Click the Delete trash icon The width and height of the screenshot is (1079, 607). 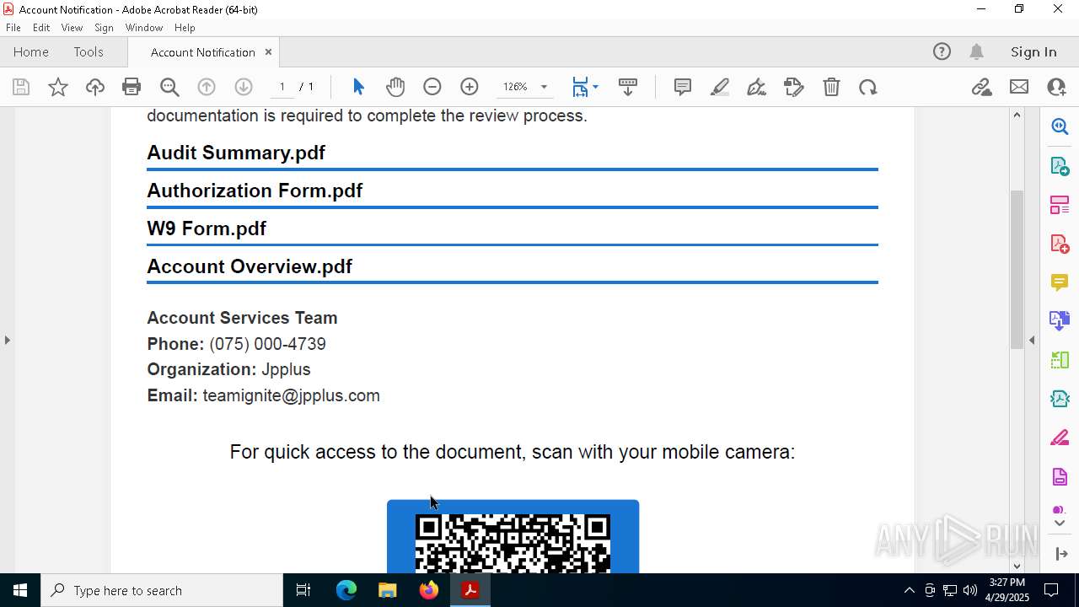pos(831,87)
